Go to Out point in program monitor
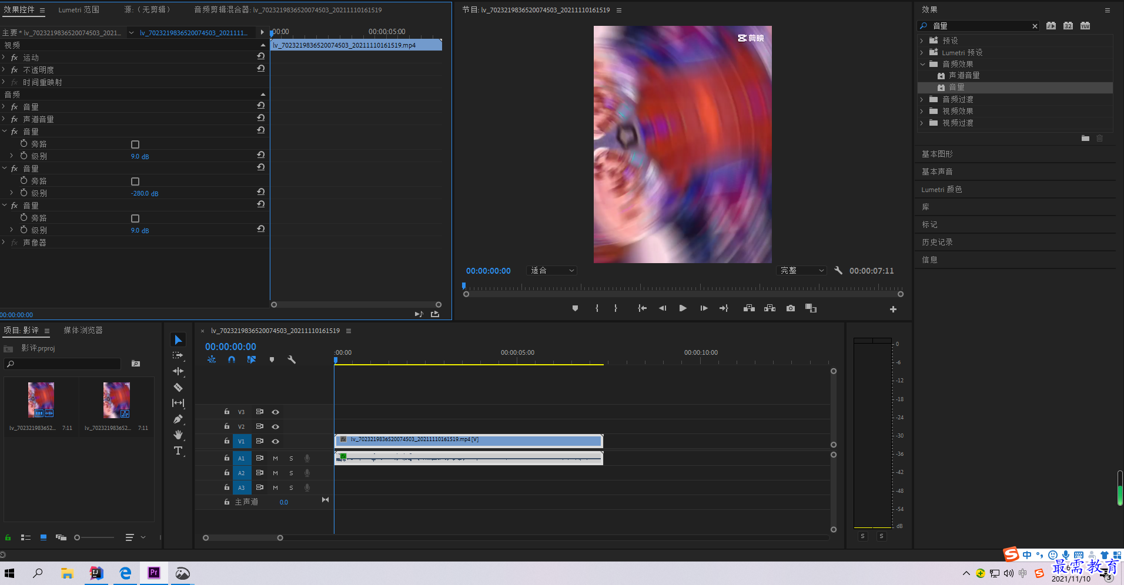The width and height of the screenshot is (1124, 585). click(x=724, y=308)
